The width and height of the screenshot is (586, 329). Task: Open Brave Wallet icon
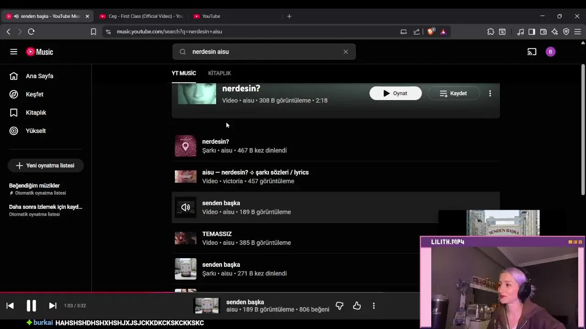click(x=543, y=32)
